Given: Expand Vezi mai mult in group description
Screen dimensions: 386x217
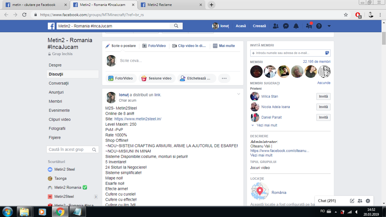Looking at the screenshot, I should (x=261, y=155).
